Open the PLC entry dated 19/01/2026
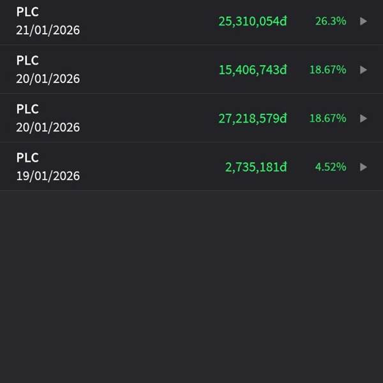The image size is (383, 383). tap(191, 167)
